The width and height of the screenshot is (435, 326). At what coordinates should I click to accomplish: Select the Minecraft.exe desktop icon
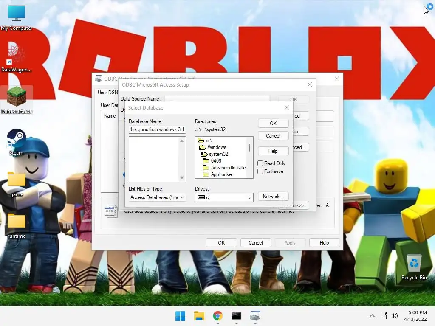(17, 100)
